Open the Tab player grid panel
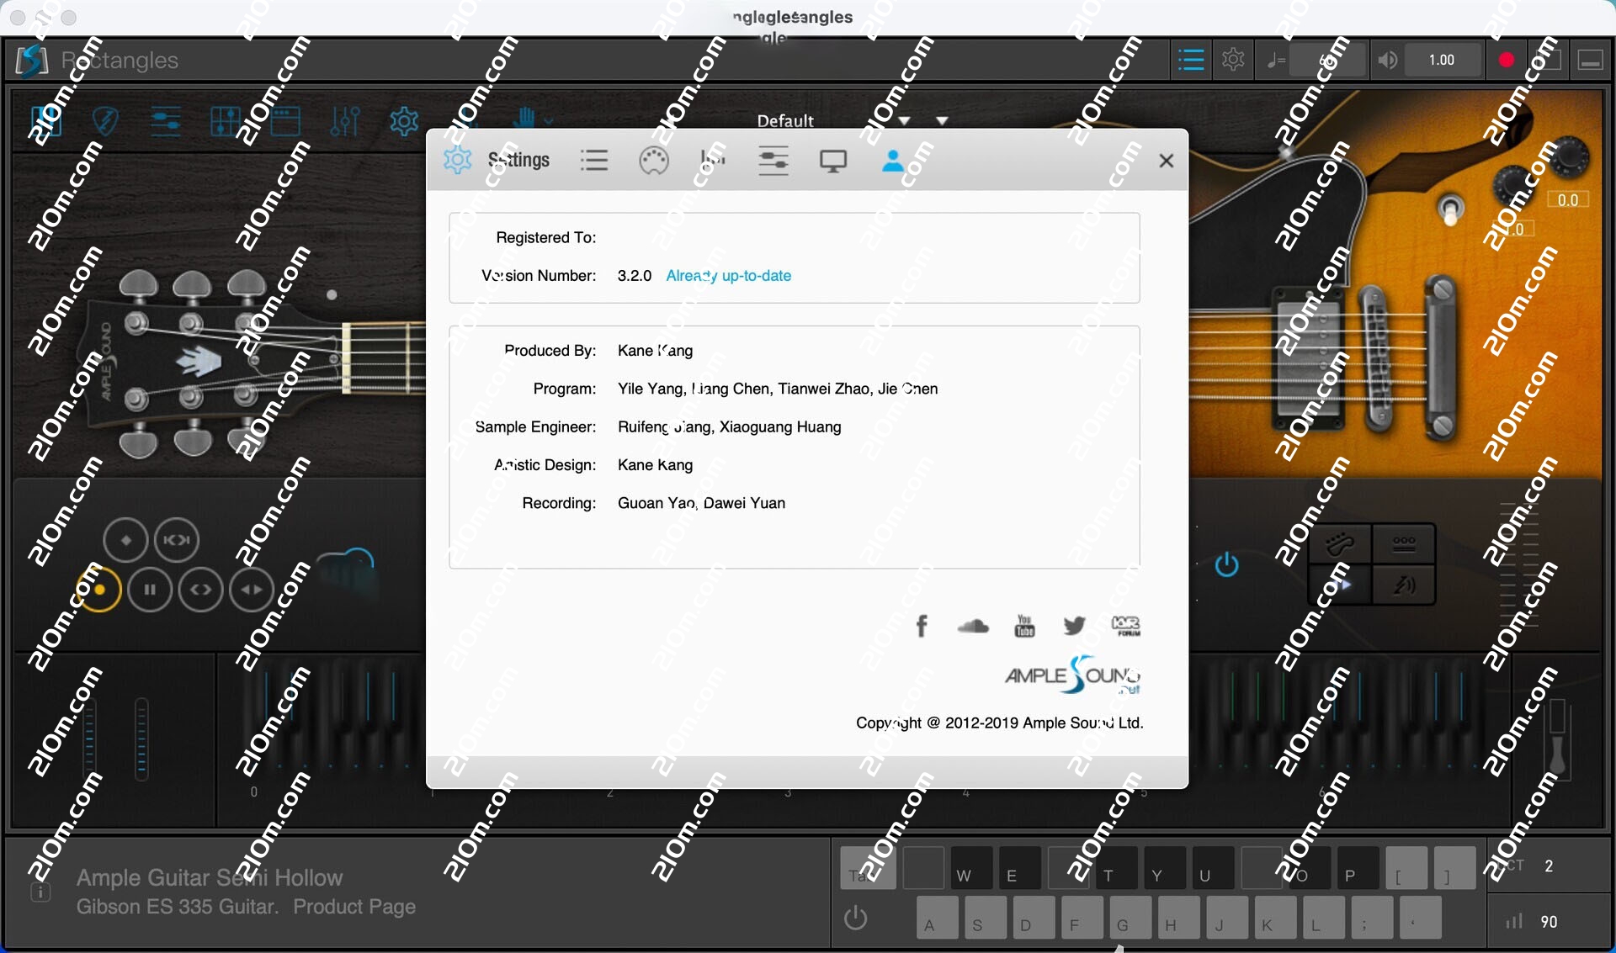This screenshot has width=1616, height=953. [x=225, y=122]
